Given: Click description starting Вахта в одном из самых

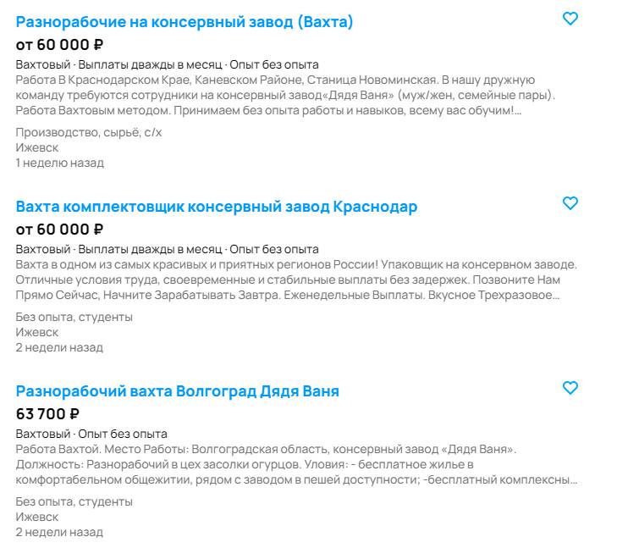Looking at the screenshot, I should (x=296, y=280).
